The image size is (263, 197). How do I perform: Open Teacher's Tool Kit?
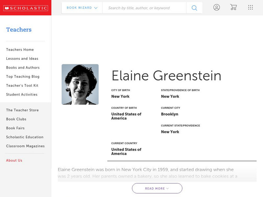[x=22, y=85]
